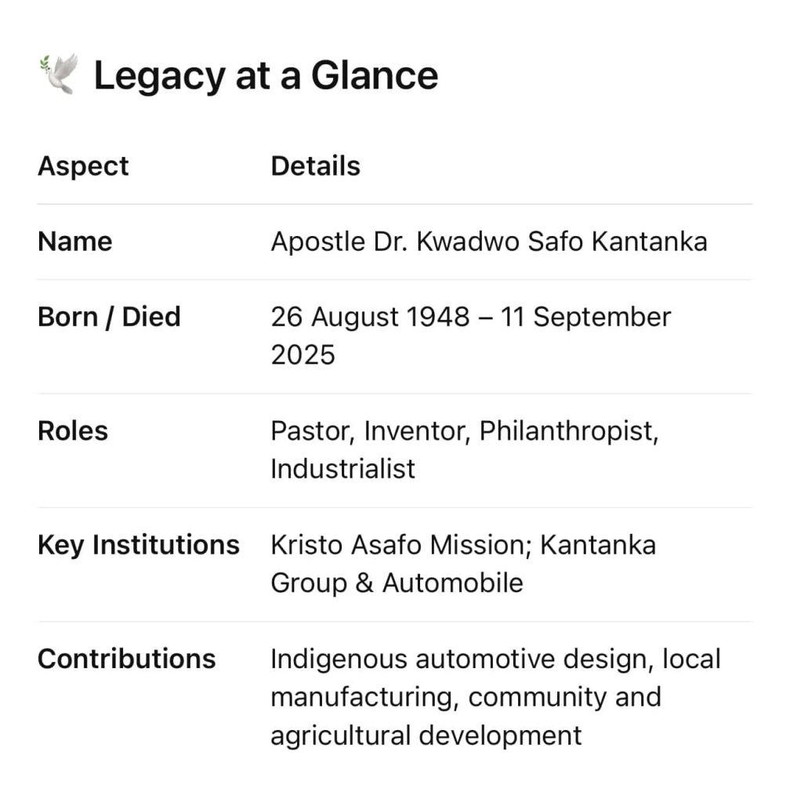Viewport: 790px width, 803px height.
Task: Click the 'Name' row label
Action: 75,242
